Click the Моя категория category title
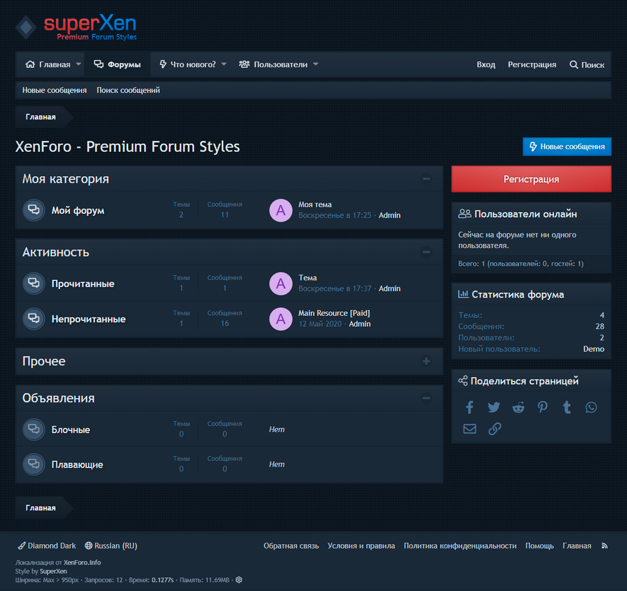Viewport: 627px width, 591px height. tap(65, 179)
